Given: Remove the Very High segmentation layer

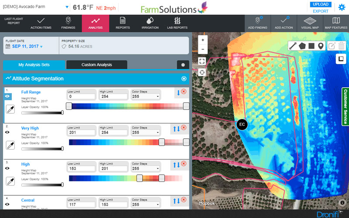Looking at the screenshot, I should coord(184,128).
